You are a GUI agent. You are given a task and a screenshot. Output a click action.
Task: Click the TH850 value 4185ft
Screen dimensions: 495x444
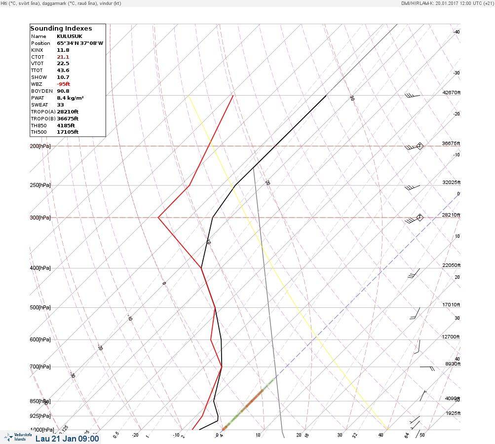pos(66,126)
